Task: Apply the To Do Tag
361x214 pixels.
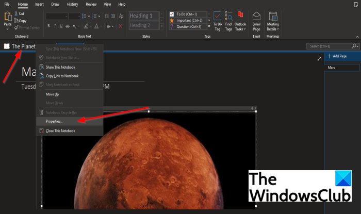Action: tap(217, 19)
